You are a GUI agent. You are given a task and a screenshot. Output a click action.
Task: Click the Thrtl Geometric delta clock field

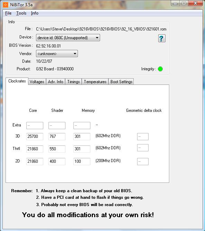(143, 148)
